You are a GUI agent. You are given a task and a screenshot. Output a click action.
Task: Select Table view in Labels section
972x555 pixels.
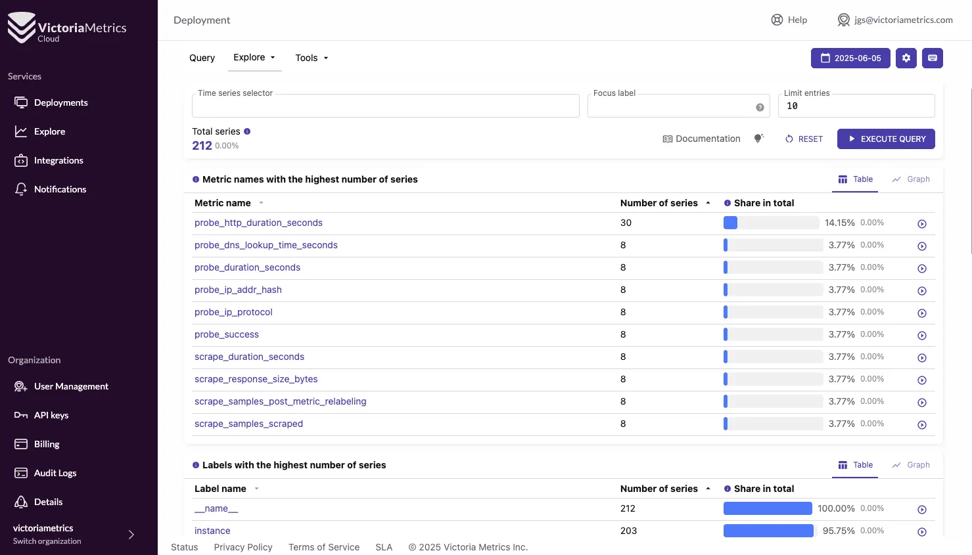(855, 465)
